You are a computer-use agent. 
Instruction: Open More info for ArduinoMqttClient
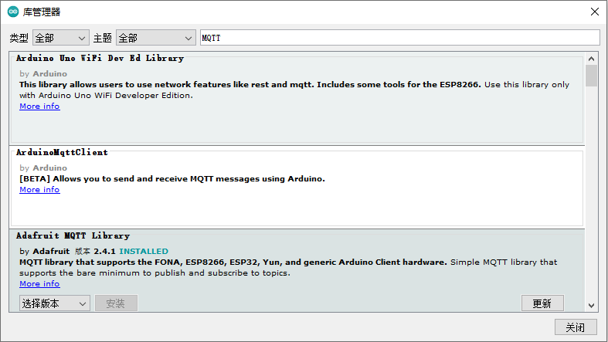pos(39,189)
